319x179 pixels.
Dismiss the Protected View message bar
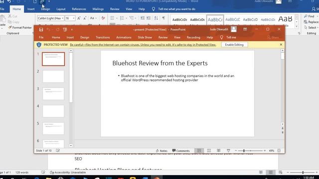(x=281, y=44)
